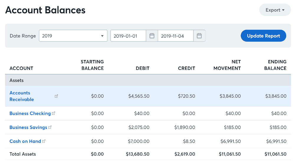Open Business Savings external link icon

pyautogui.click(x=50, y=127)
